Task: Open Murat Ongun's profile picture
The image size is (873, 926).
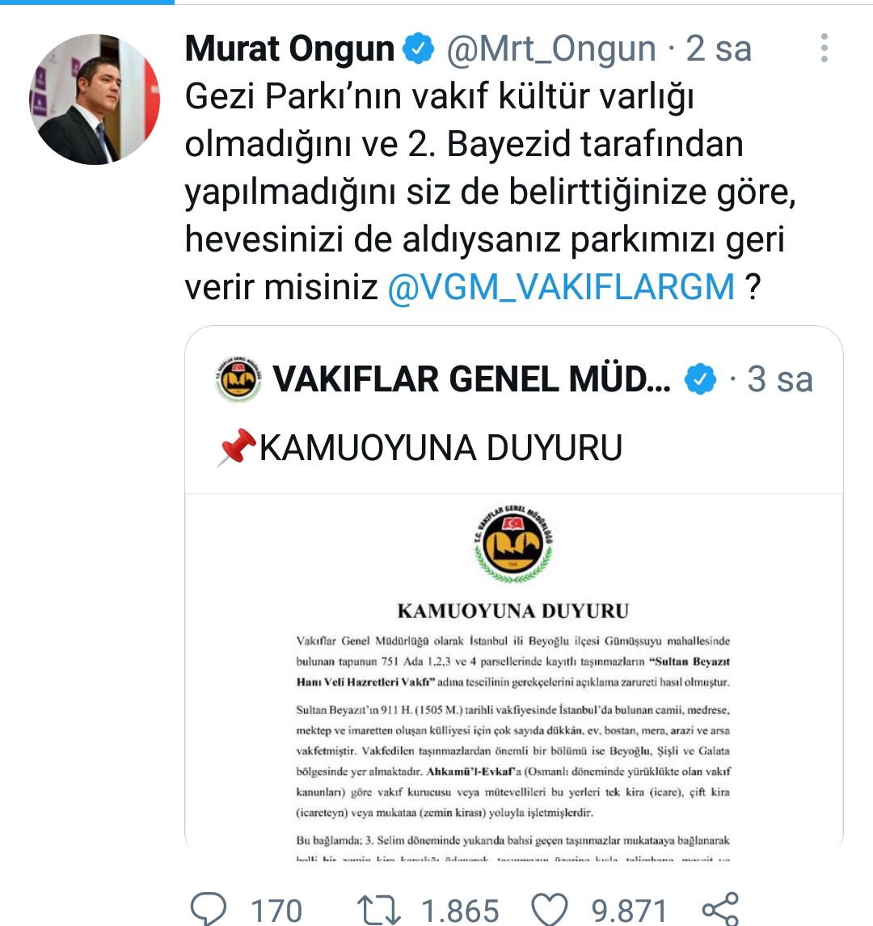Action: [x=95, y=99]
